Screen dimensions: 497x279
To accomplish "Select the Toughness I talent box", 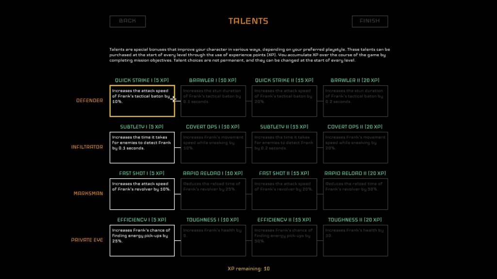I will [x=213, y=241].
